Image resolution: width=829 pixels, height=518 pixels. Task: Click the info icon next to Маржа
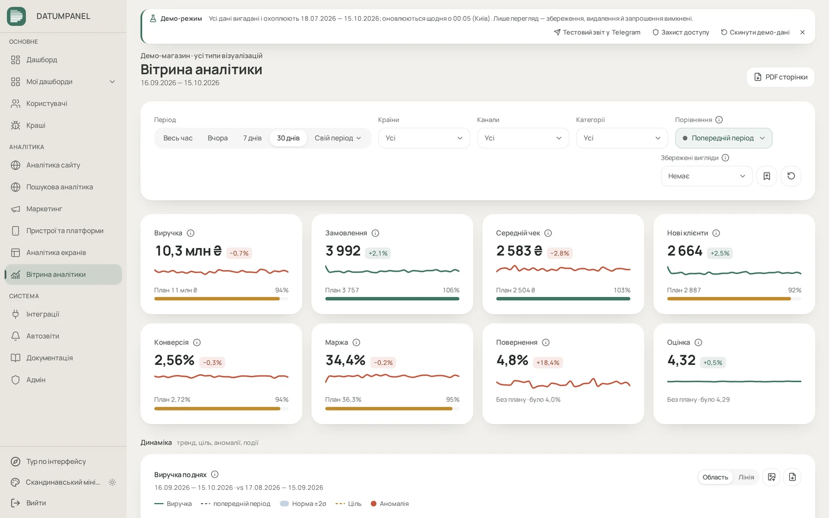(x=356, y=342)
